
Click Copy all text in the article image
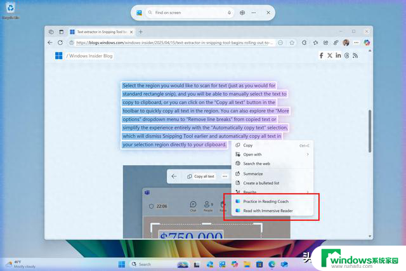201,176
